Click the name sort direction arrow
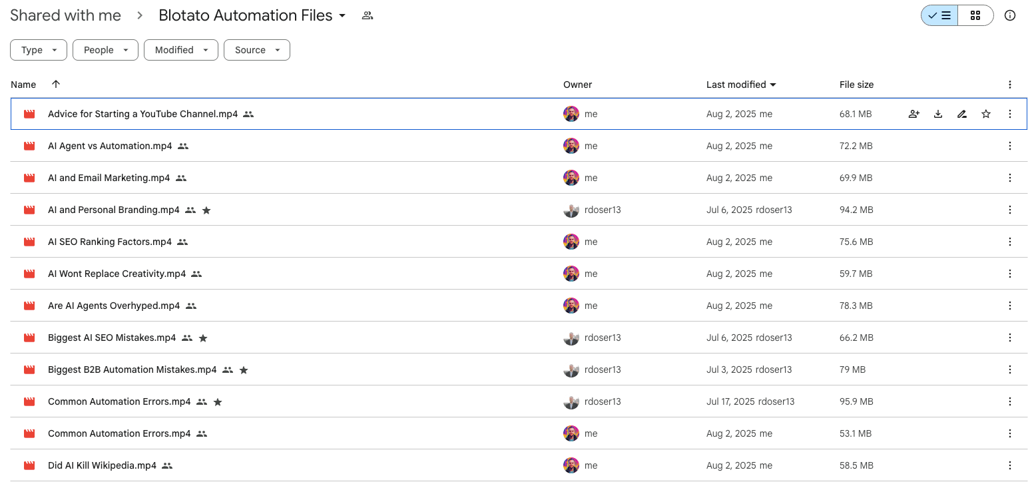Screen dimensions: 1032x484 point(56,84)
